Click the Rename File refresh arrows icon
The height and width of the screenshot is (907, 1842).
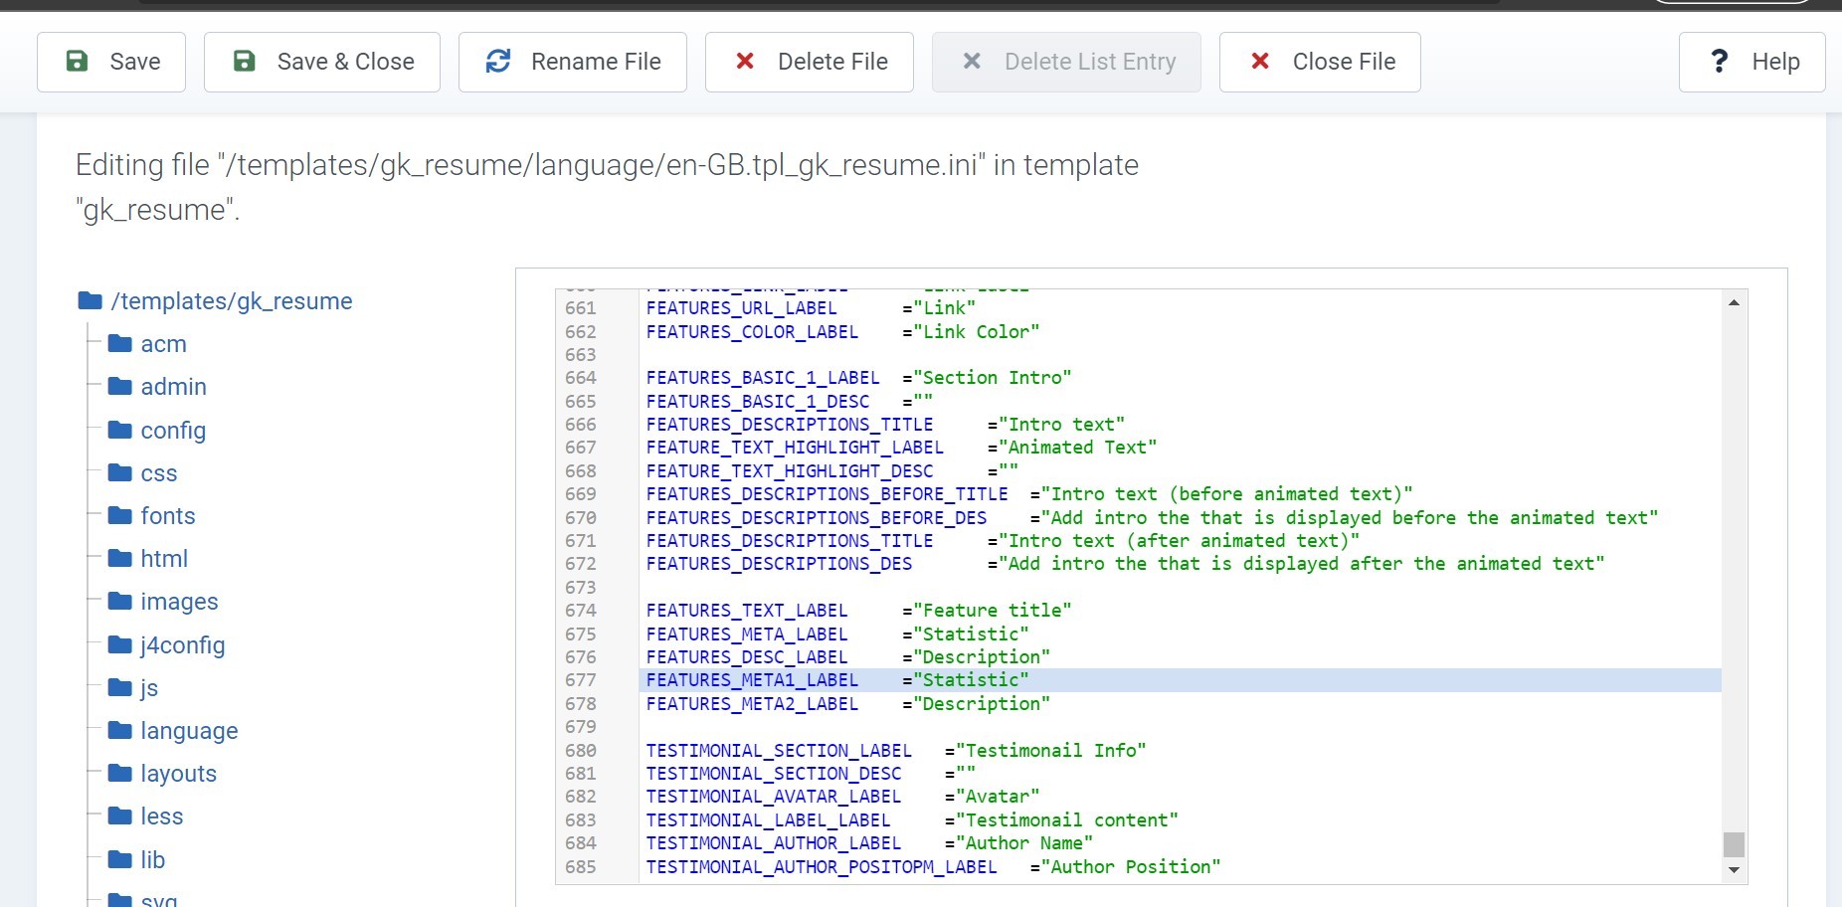498,62
